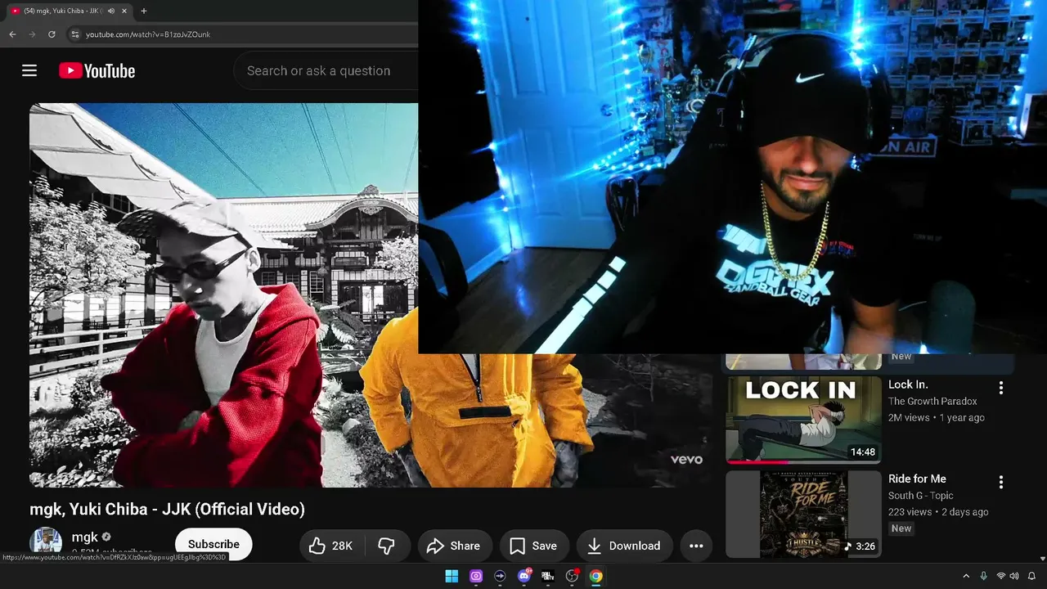Screen dimensions: 1047x589
Task: Reload the YouTube page
Action: pyautogui.click(x=52, y=34)
